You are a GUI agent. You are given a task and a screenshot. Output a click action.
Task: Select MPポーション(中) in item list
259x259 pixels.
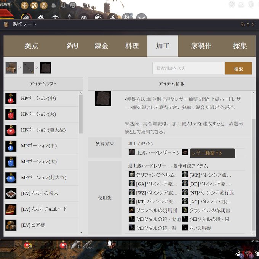click(41, 146)
